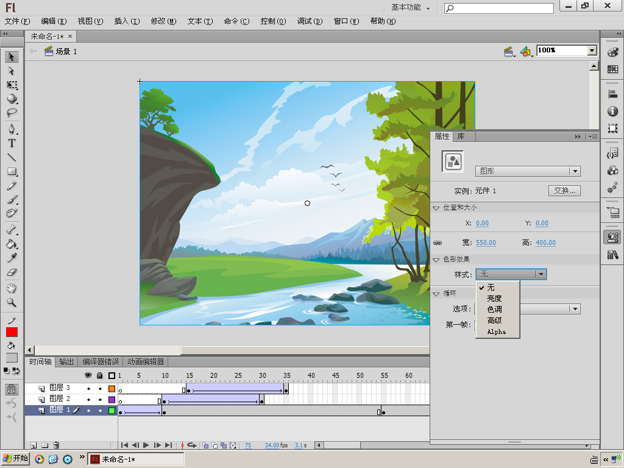Open the 修改(M) menu
The height and width of the screenshot is (468, 624).
click(x=163, y=21)
